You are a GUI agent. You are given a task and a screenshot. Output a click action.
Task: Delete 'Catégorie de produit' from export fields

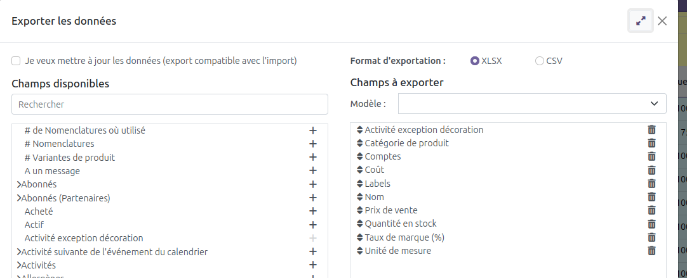(x=651, y=143)
